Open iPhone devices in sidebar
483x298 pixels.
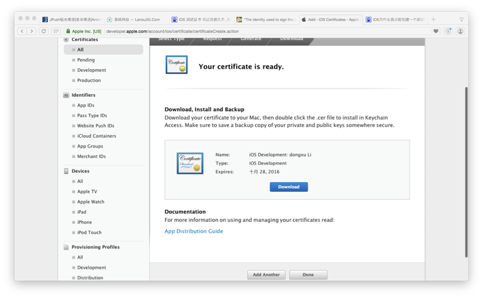(x=84, y=222)
